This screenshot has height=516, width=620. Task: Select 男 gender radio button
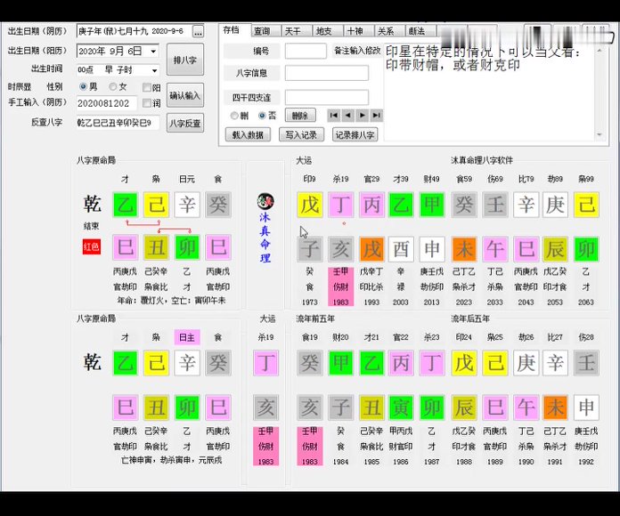click(x=83, y=86)
